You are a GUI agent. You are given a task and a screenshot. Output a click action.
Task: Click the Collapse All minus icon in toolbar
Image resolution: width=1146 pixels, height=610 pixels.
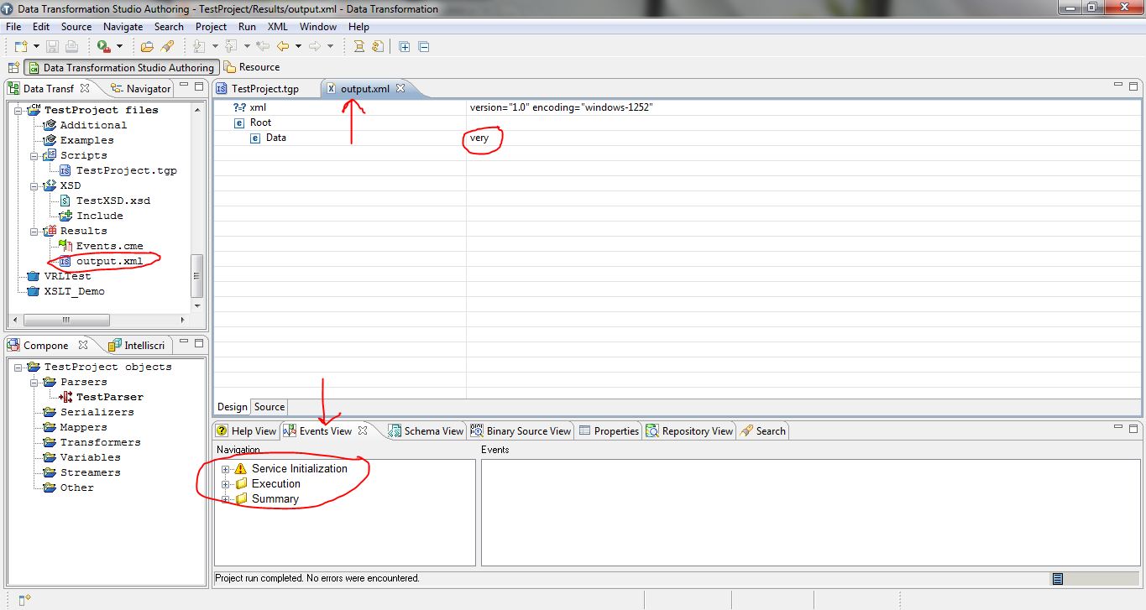[424, 46]
